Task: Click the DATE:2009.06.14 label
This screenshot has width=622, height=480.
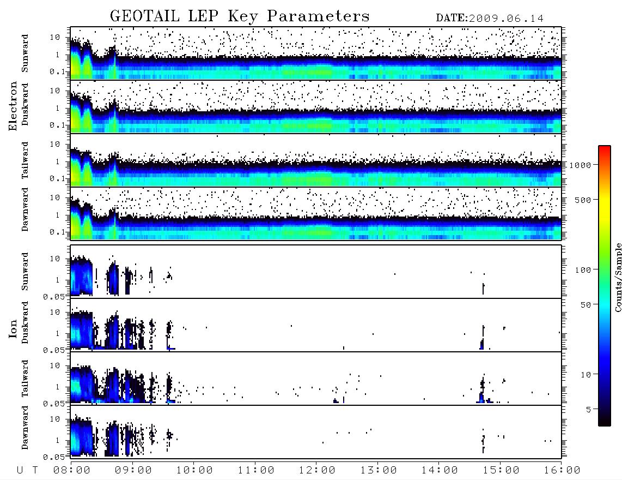Action: click(x=490, y=19)
